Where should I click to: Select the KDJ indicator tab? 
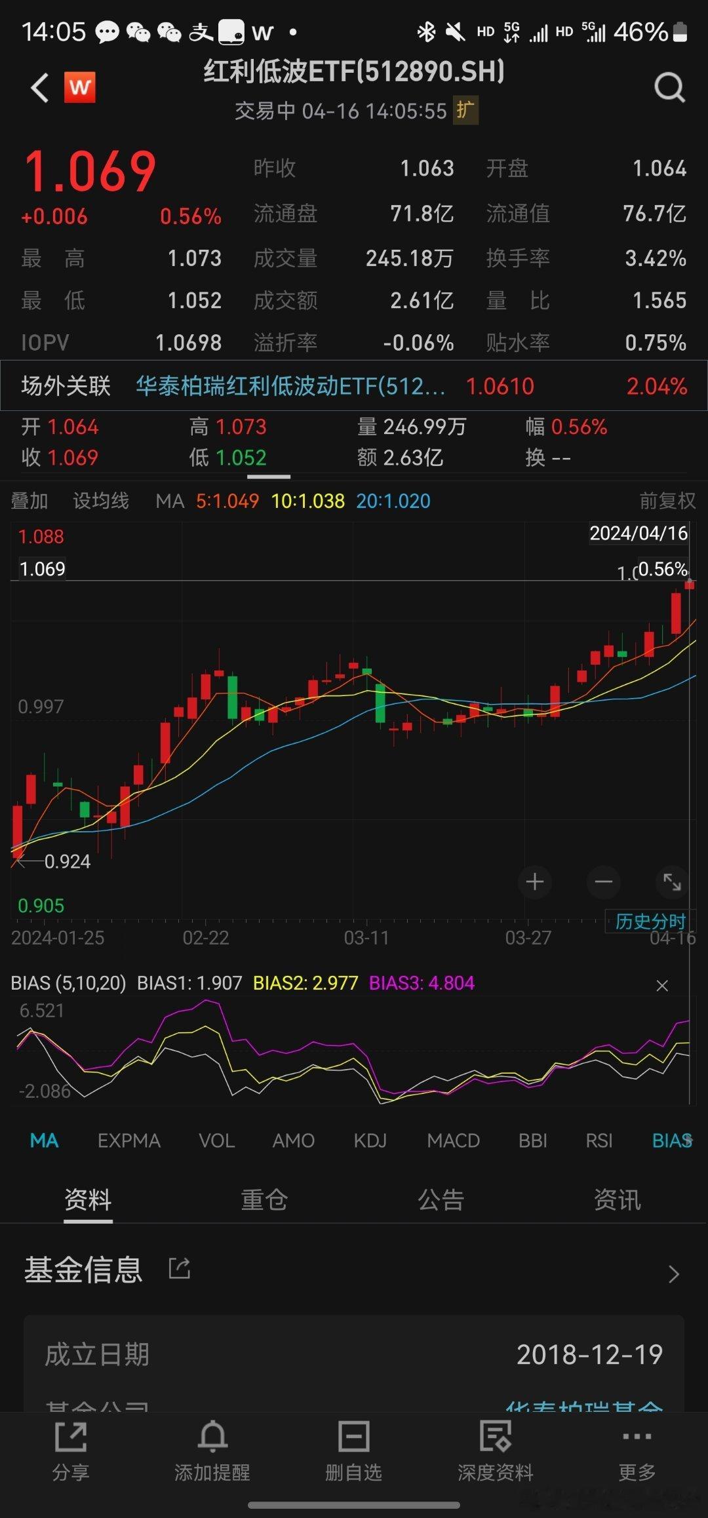pos(370,1140)
